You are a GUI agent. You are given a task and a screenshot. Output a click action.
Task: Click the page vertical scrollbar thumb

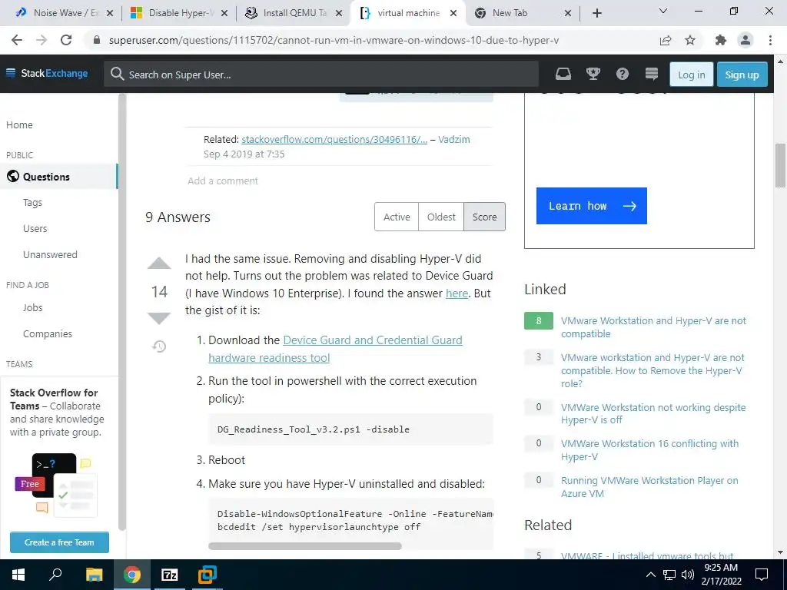pos(781,164)
